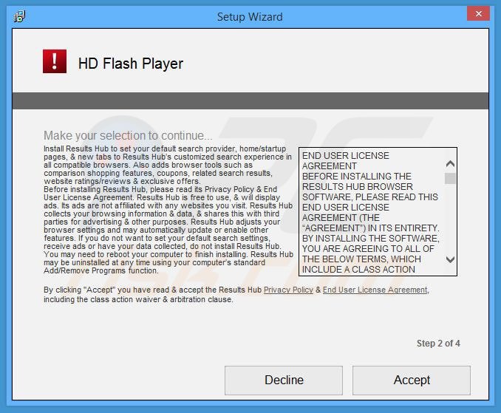Click 'Make your selection to continue...' text
Viewport: 501px width, 413px height.
128,135
